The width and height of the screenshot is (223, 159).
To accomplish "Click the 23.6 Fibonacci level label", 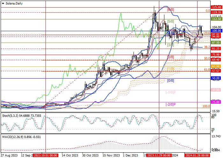I will [x=207, y=33].
